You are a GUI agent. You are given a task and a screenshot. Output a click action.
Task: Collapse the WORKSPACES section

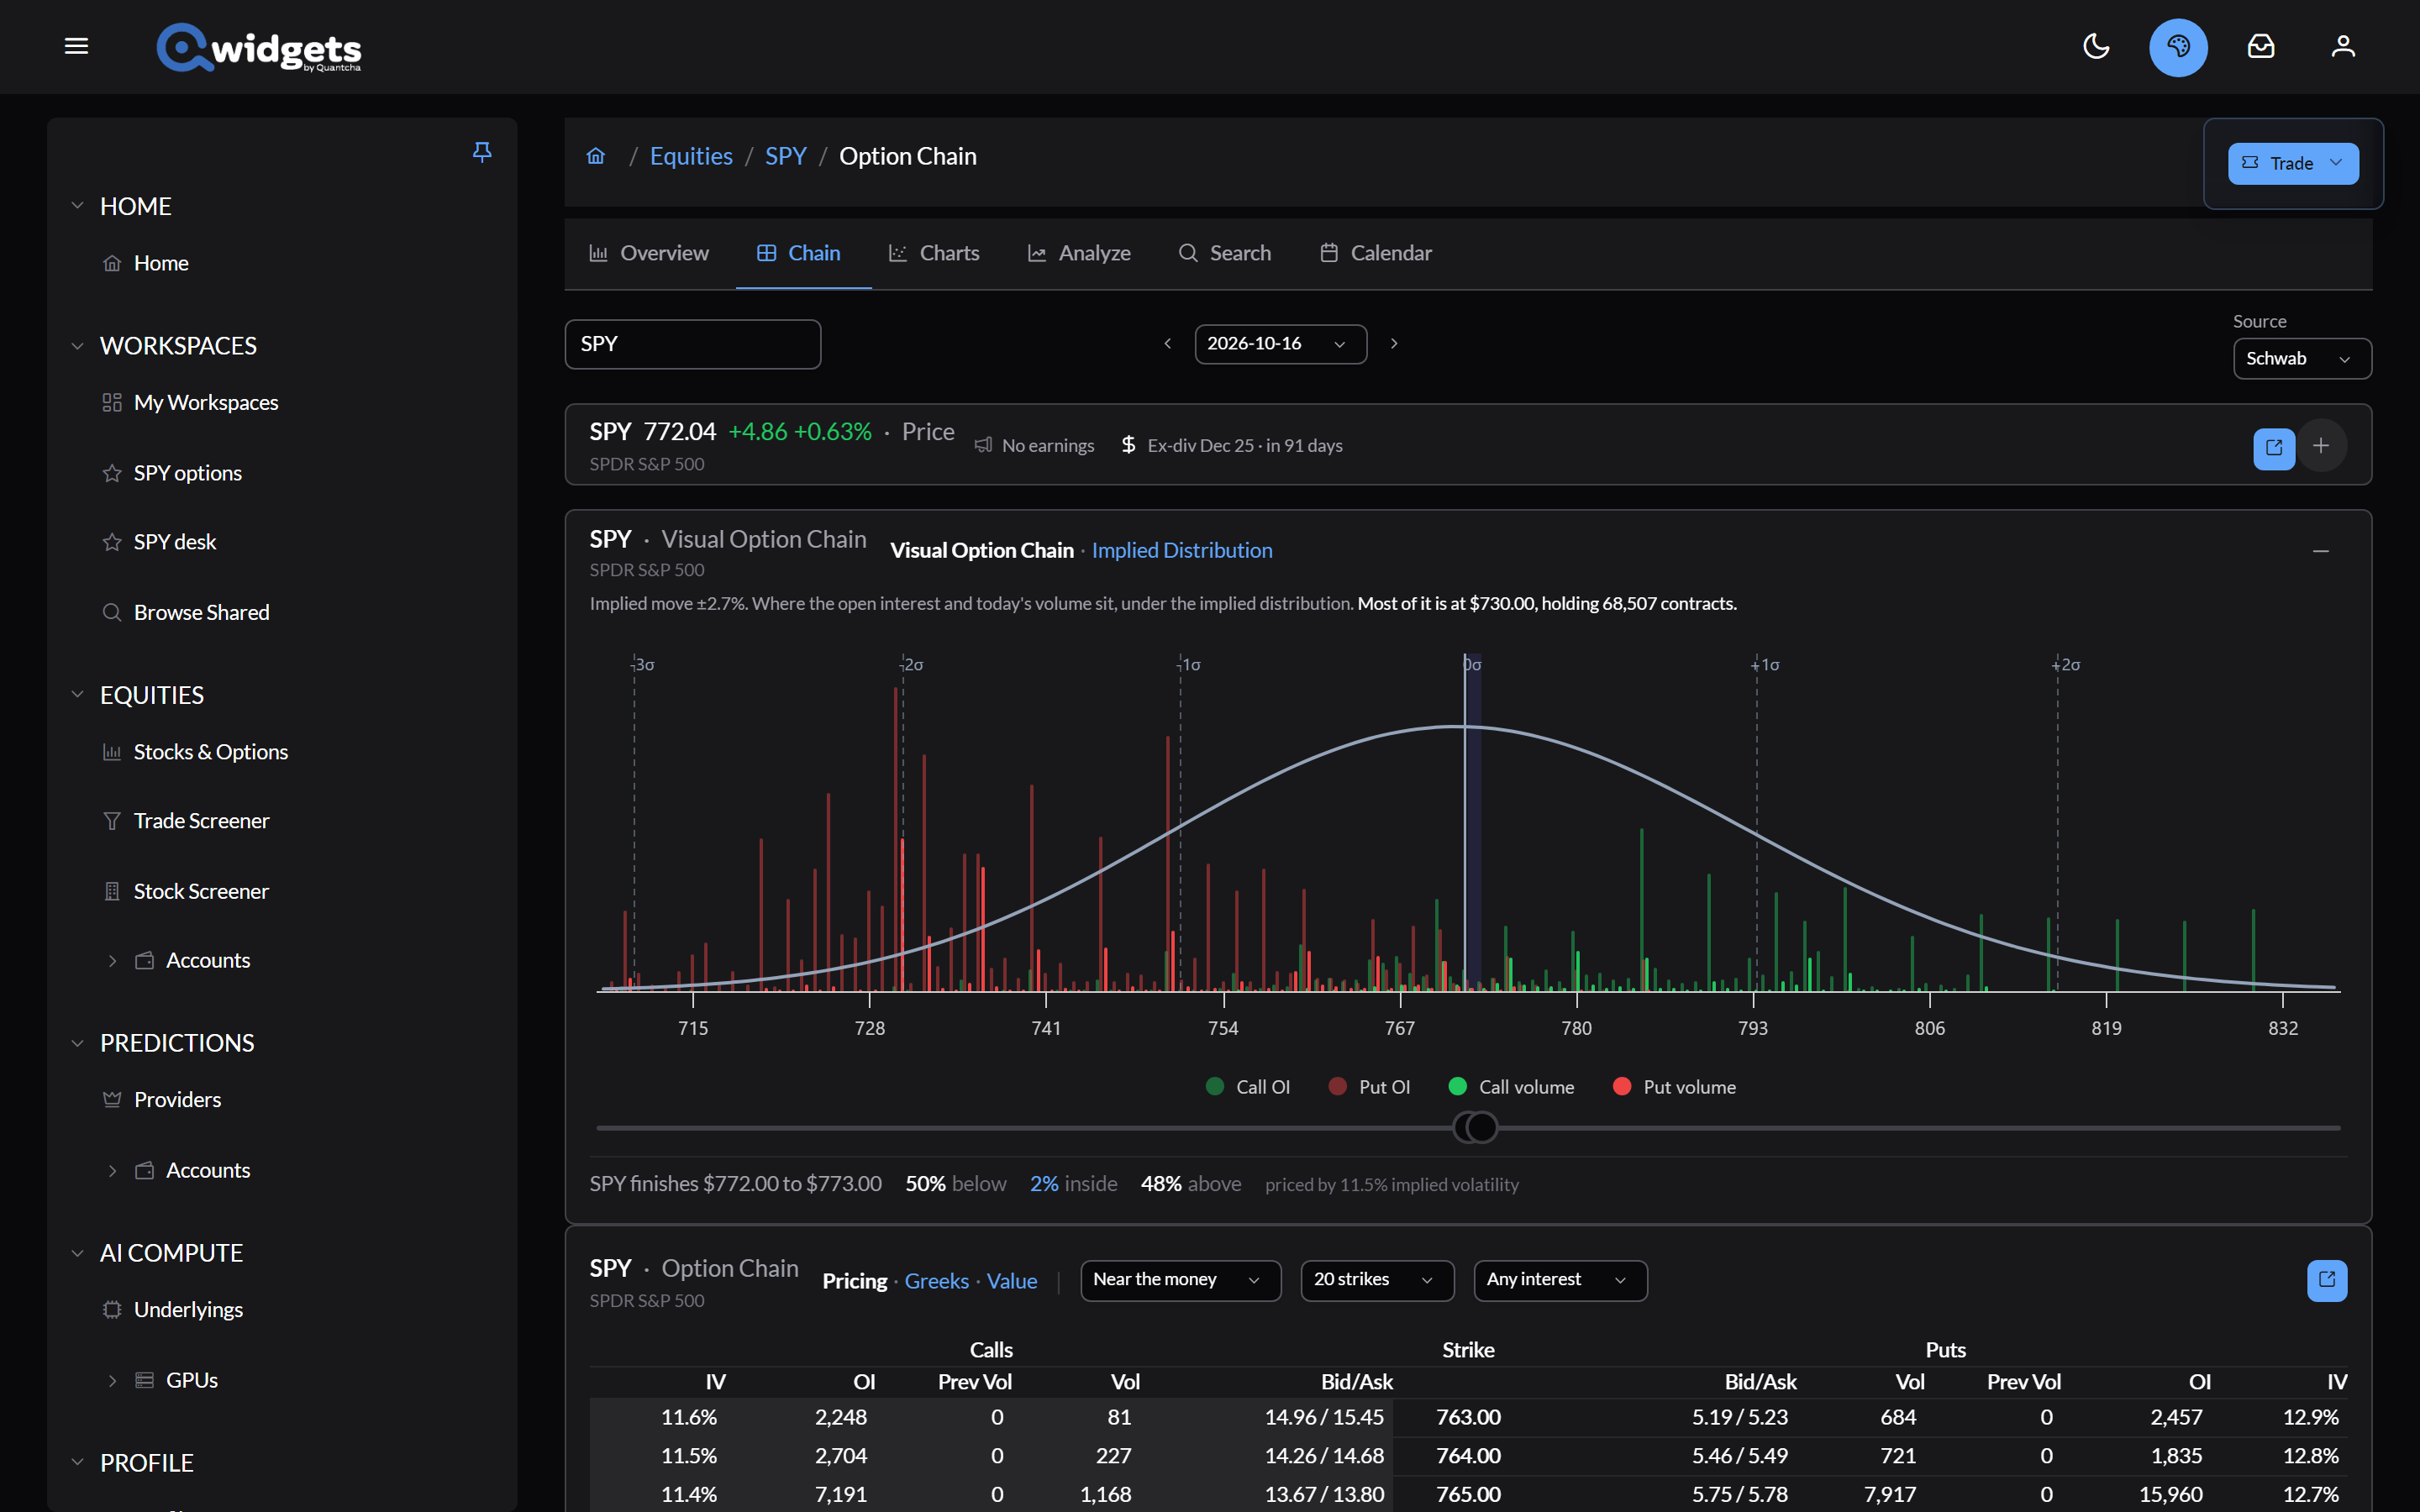click(x=77, y=346)
